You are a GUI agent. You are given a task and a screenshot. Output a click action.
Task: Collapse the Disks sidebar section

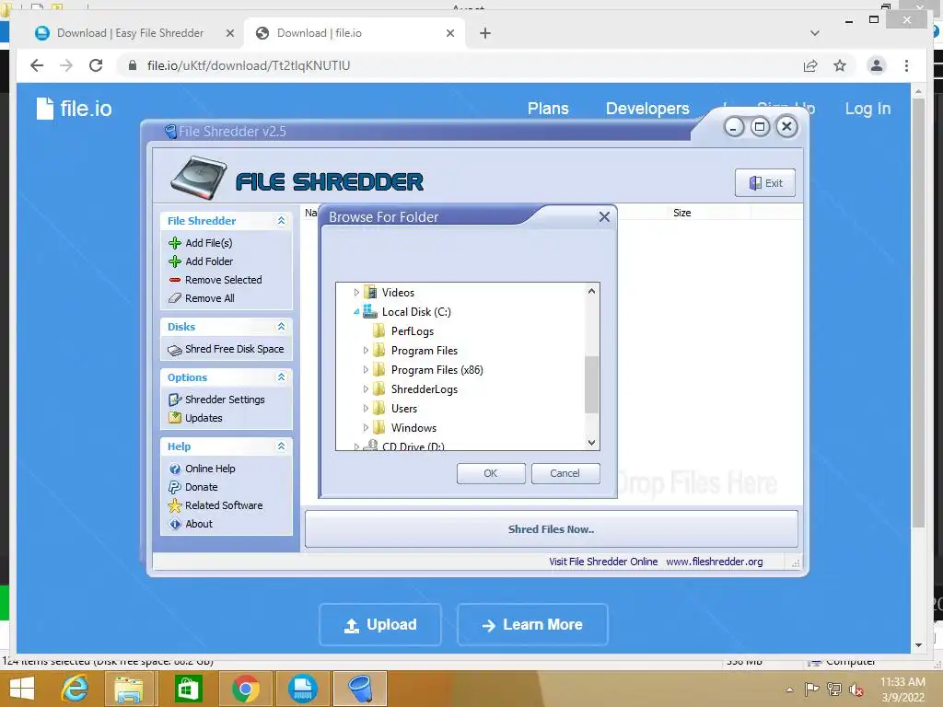click(x=281, y=327)
